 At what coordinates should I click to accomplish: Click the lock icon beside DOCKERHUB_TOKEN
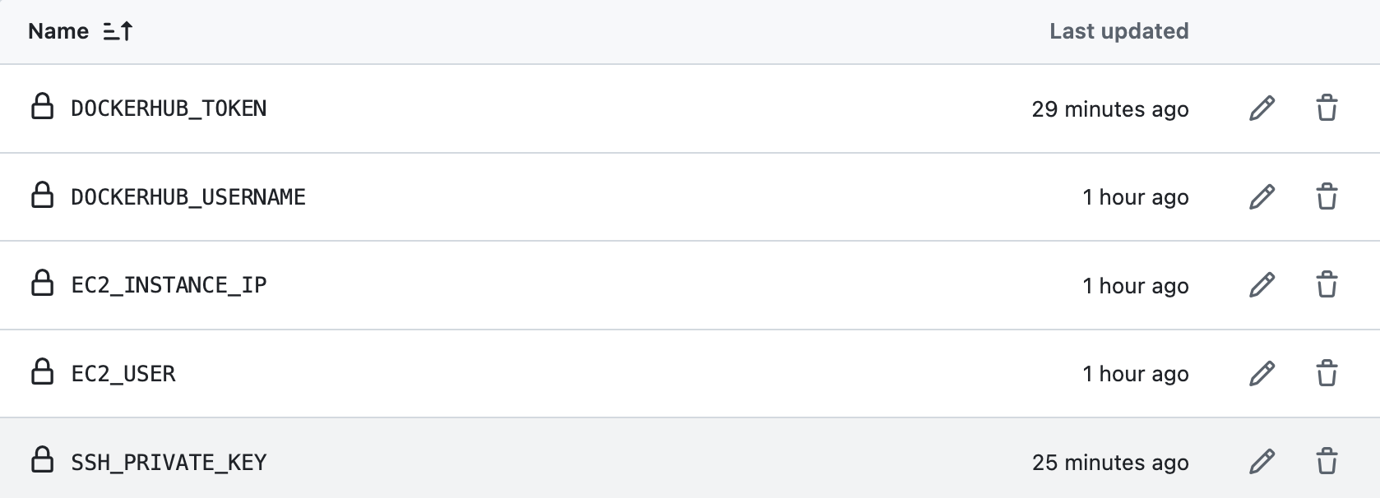[42, 107]
